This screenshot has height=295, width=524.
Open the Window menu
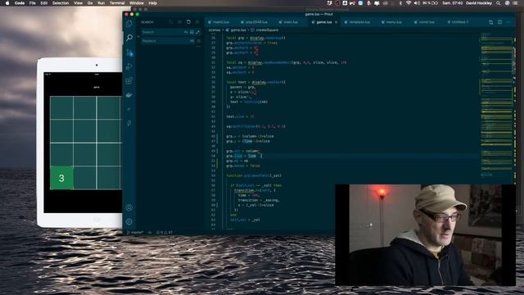137,3
